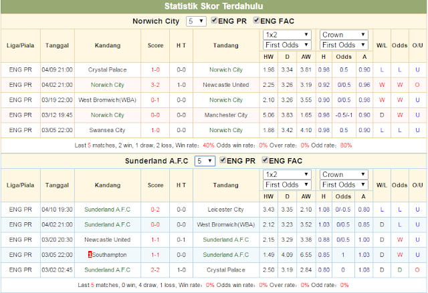428x293 pixels.
Task: Click HT score 0-1 in Newcastle United row
Action: 181,240
